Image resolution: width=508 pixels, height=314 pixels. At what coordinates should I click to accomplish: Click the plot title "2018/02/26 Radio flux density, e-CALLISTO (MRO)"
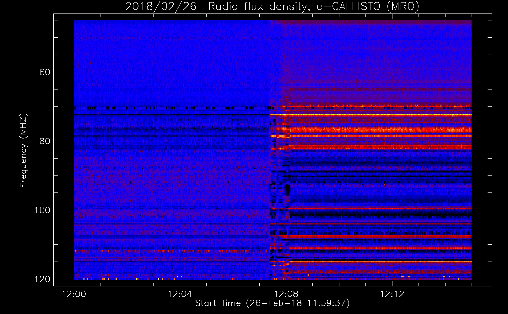pos(272,7)
